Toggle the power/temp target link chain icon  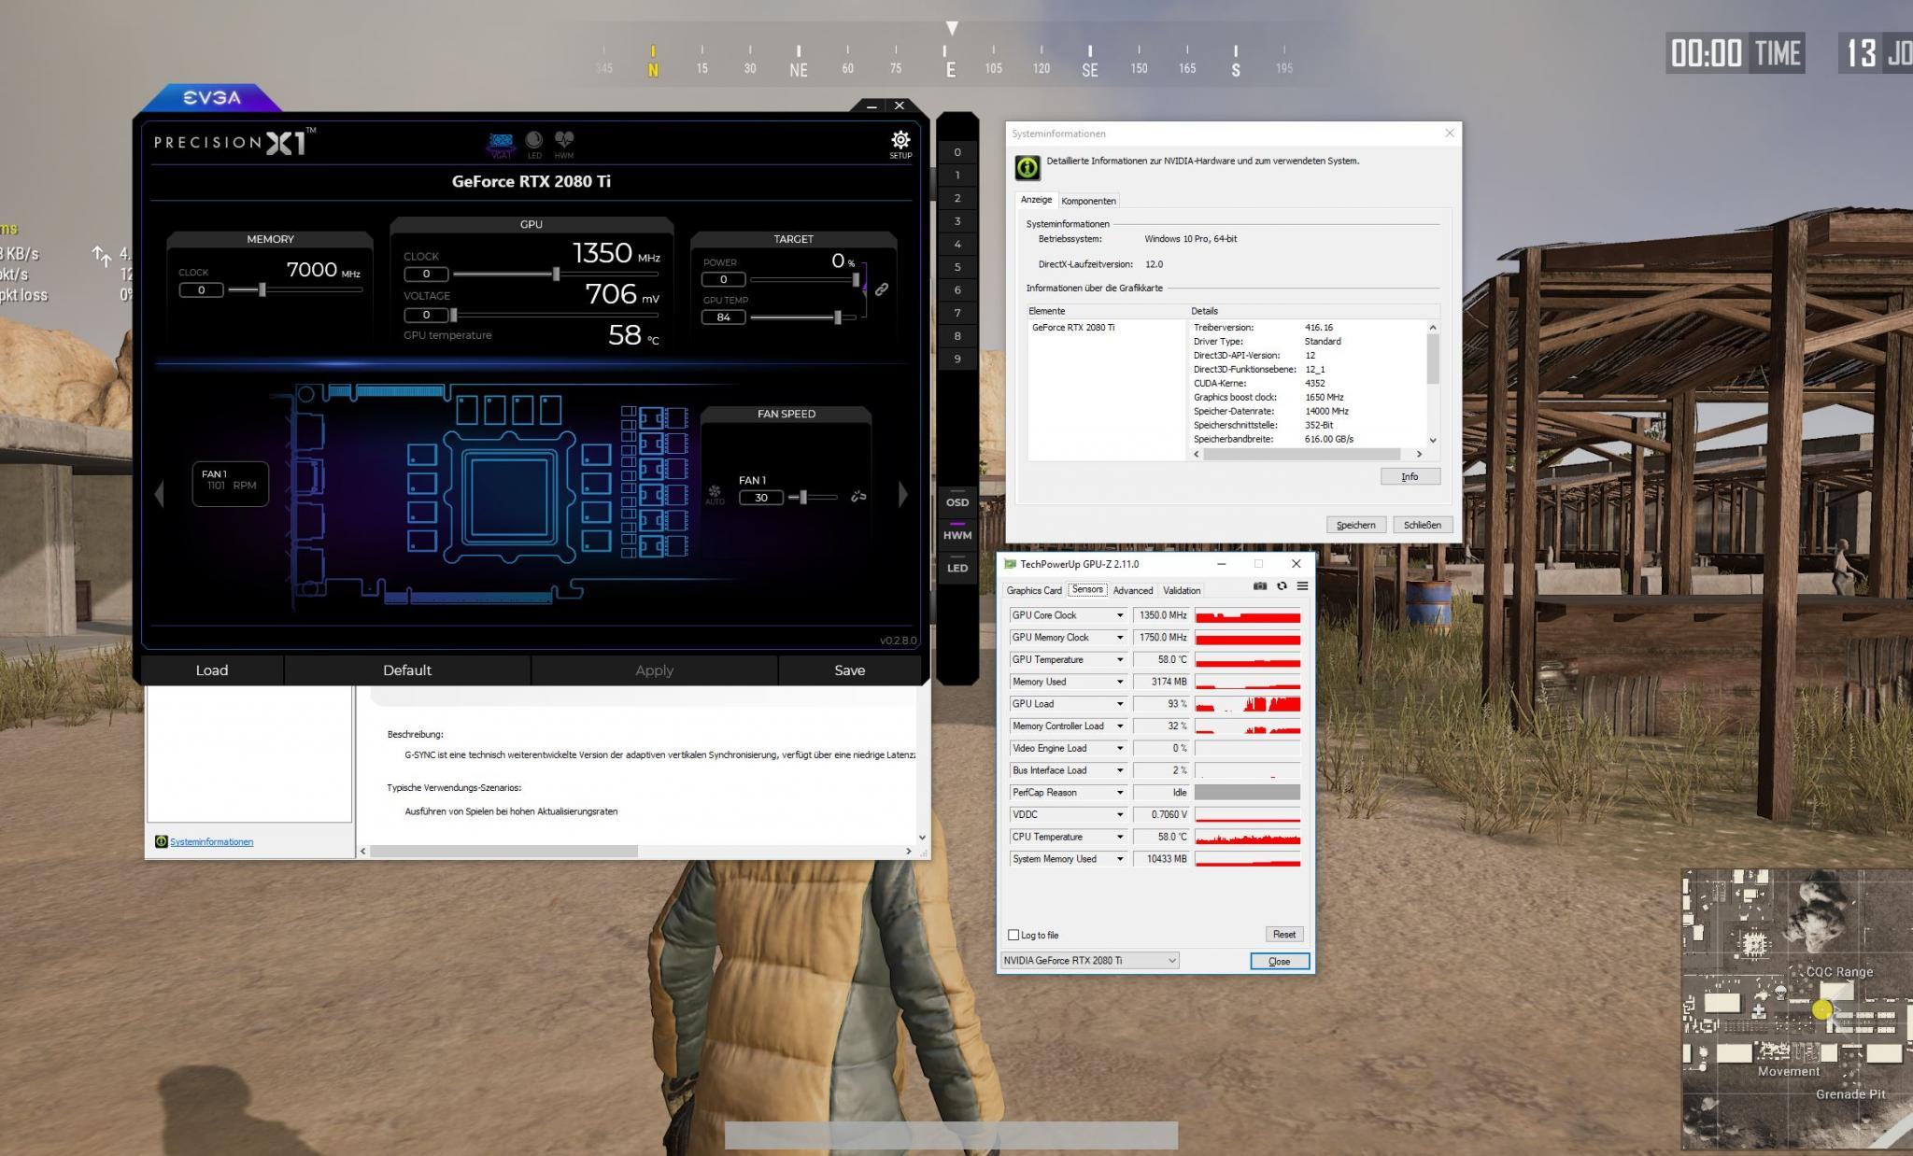[x=881, y=289]
